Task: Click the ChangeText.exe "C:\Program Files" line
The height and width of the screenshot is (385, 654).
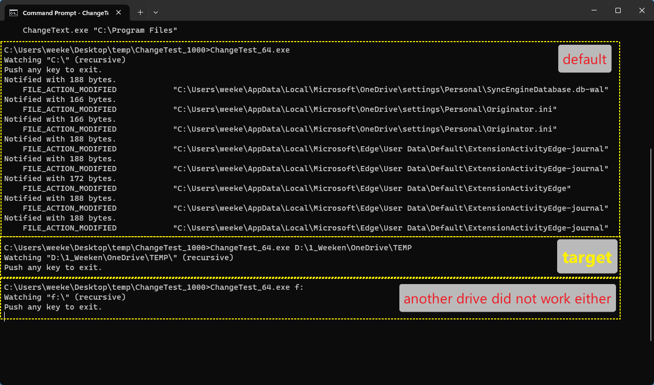Action: (100, 30)
